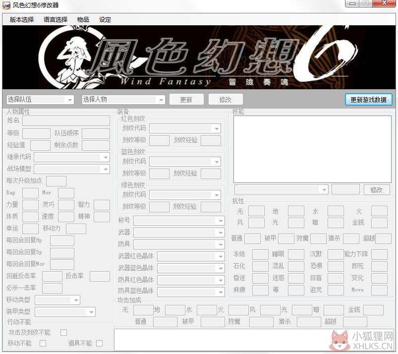Open the 称号 dropdown
Image resolution: width=398 pixels, height=354 pixels.
(x=179, y=221)
